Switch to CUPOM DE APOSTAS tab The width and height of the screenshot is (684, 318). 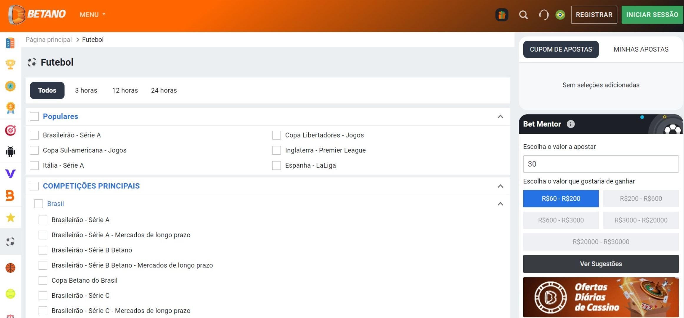pos(561,49)
